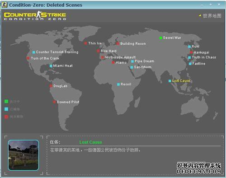Choose the red DrugLab marker in South America
226x178 pixels.
51,86
